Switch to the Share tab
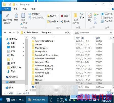Viewport: 114px width, 103px height. pyautogui.click(x=25, y=9)
